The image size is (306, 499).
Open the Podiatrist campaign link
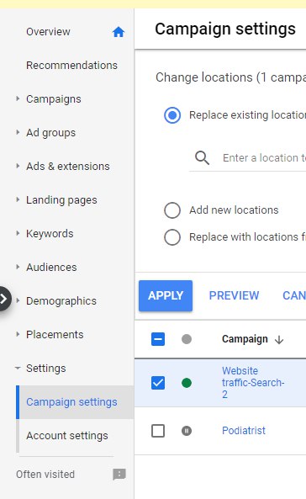point(244,431)
